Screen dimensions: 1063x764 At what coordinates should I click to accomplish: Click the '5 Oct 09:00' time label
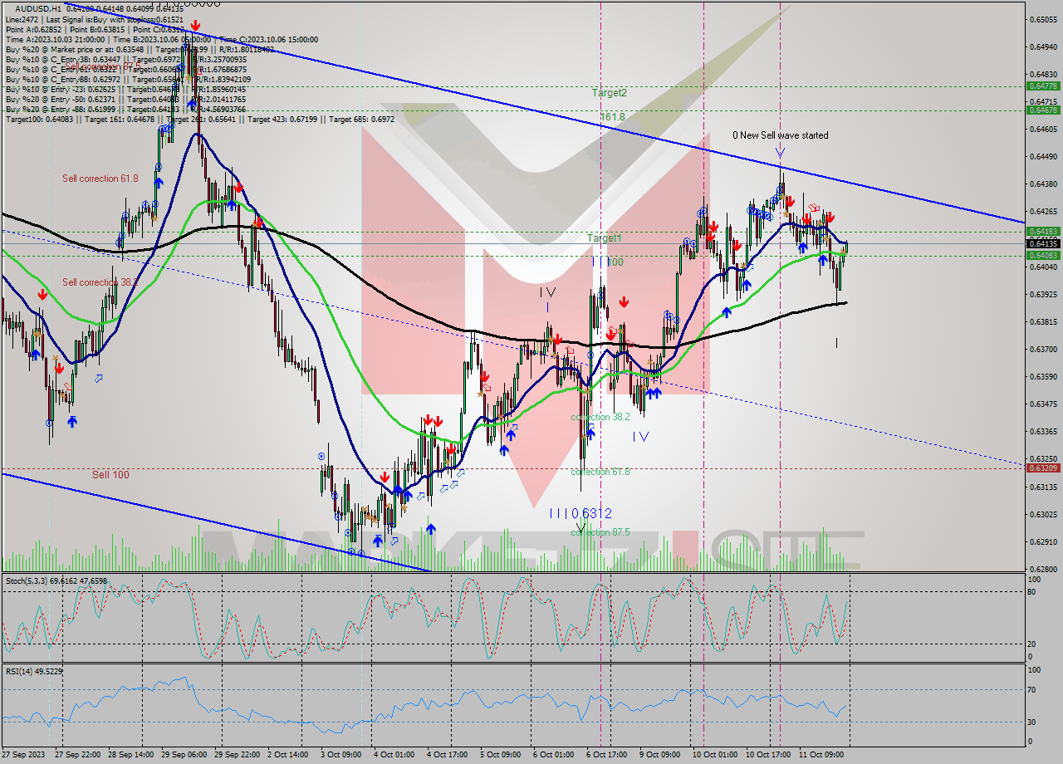coord(501,755)
